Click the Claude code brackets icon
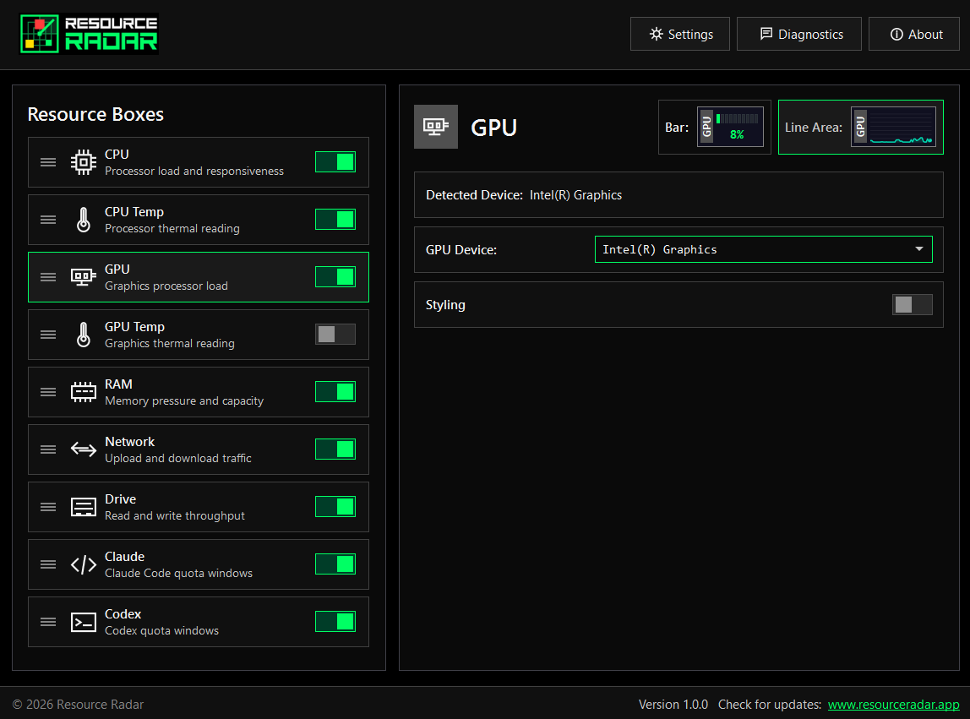The image size is (970, 719). tap(84, 564)
